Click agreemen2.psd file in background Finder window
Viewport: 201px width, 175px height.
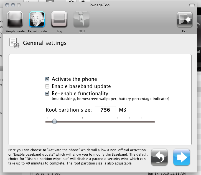tap(48, 174)
